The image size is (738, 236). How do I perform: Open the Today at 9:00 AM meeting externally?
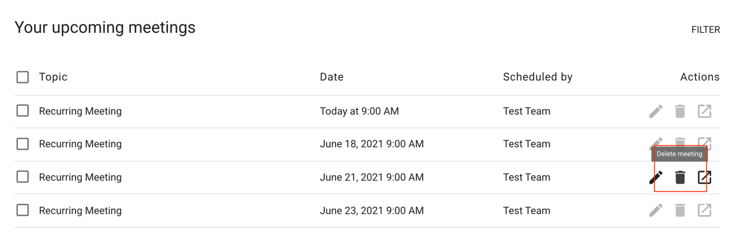(x=704, y=111)
